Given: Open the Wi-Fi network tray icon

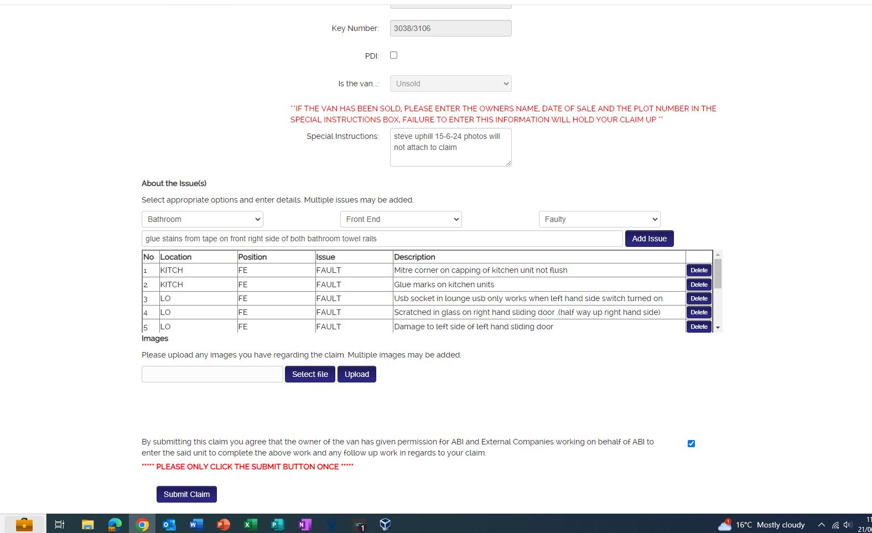Looking at the screenshot, I should [835, 525].
